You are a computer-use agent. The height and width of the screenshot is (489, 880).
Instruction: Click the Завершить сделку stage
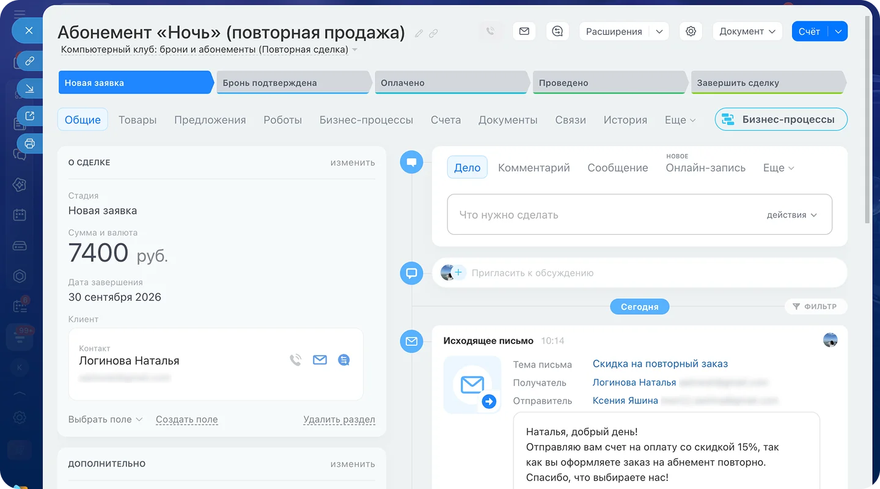coord(768,83)
